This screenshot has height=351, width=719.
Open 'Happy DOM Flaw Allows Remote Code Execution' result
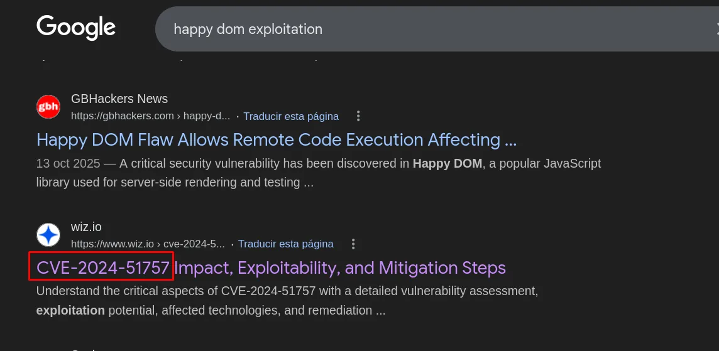(x=277, y=140)
